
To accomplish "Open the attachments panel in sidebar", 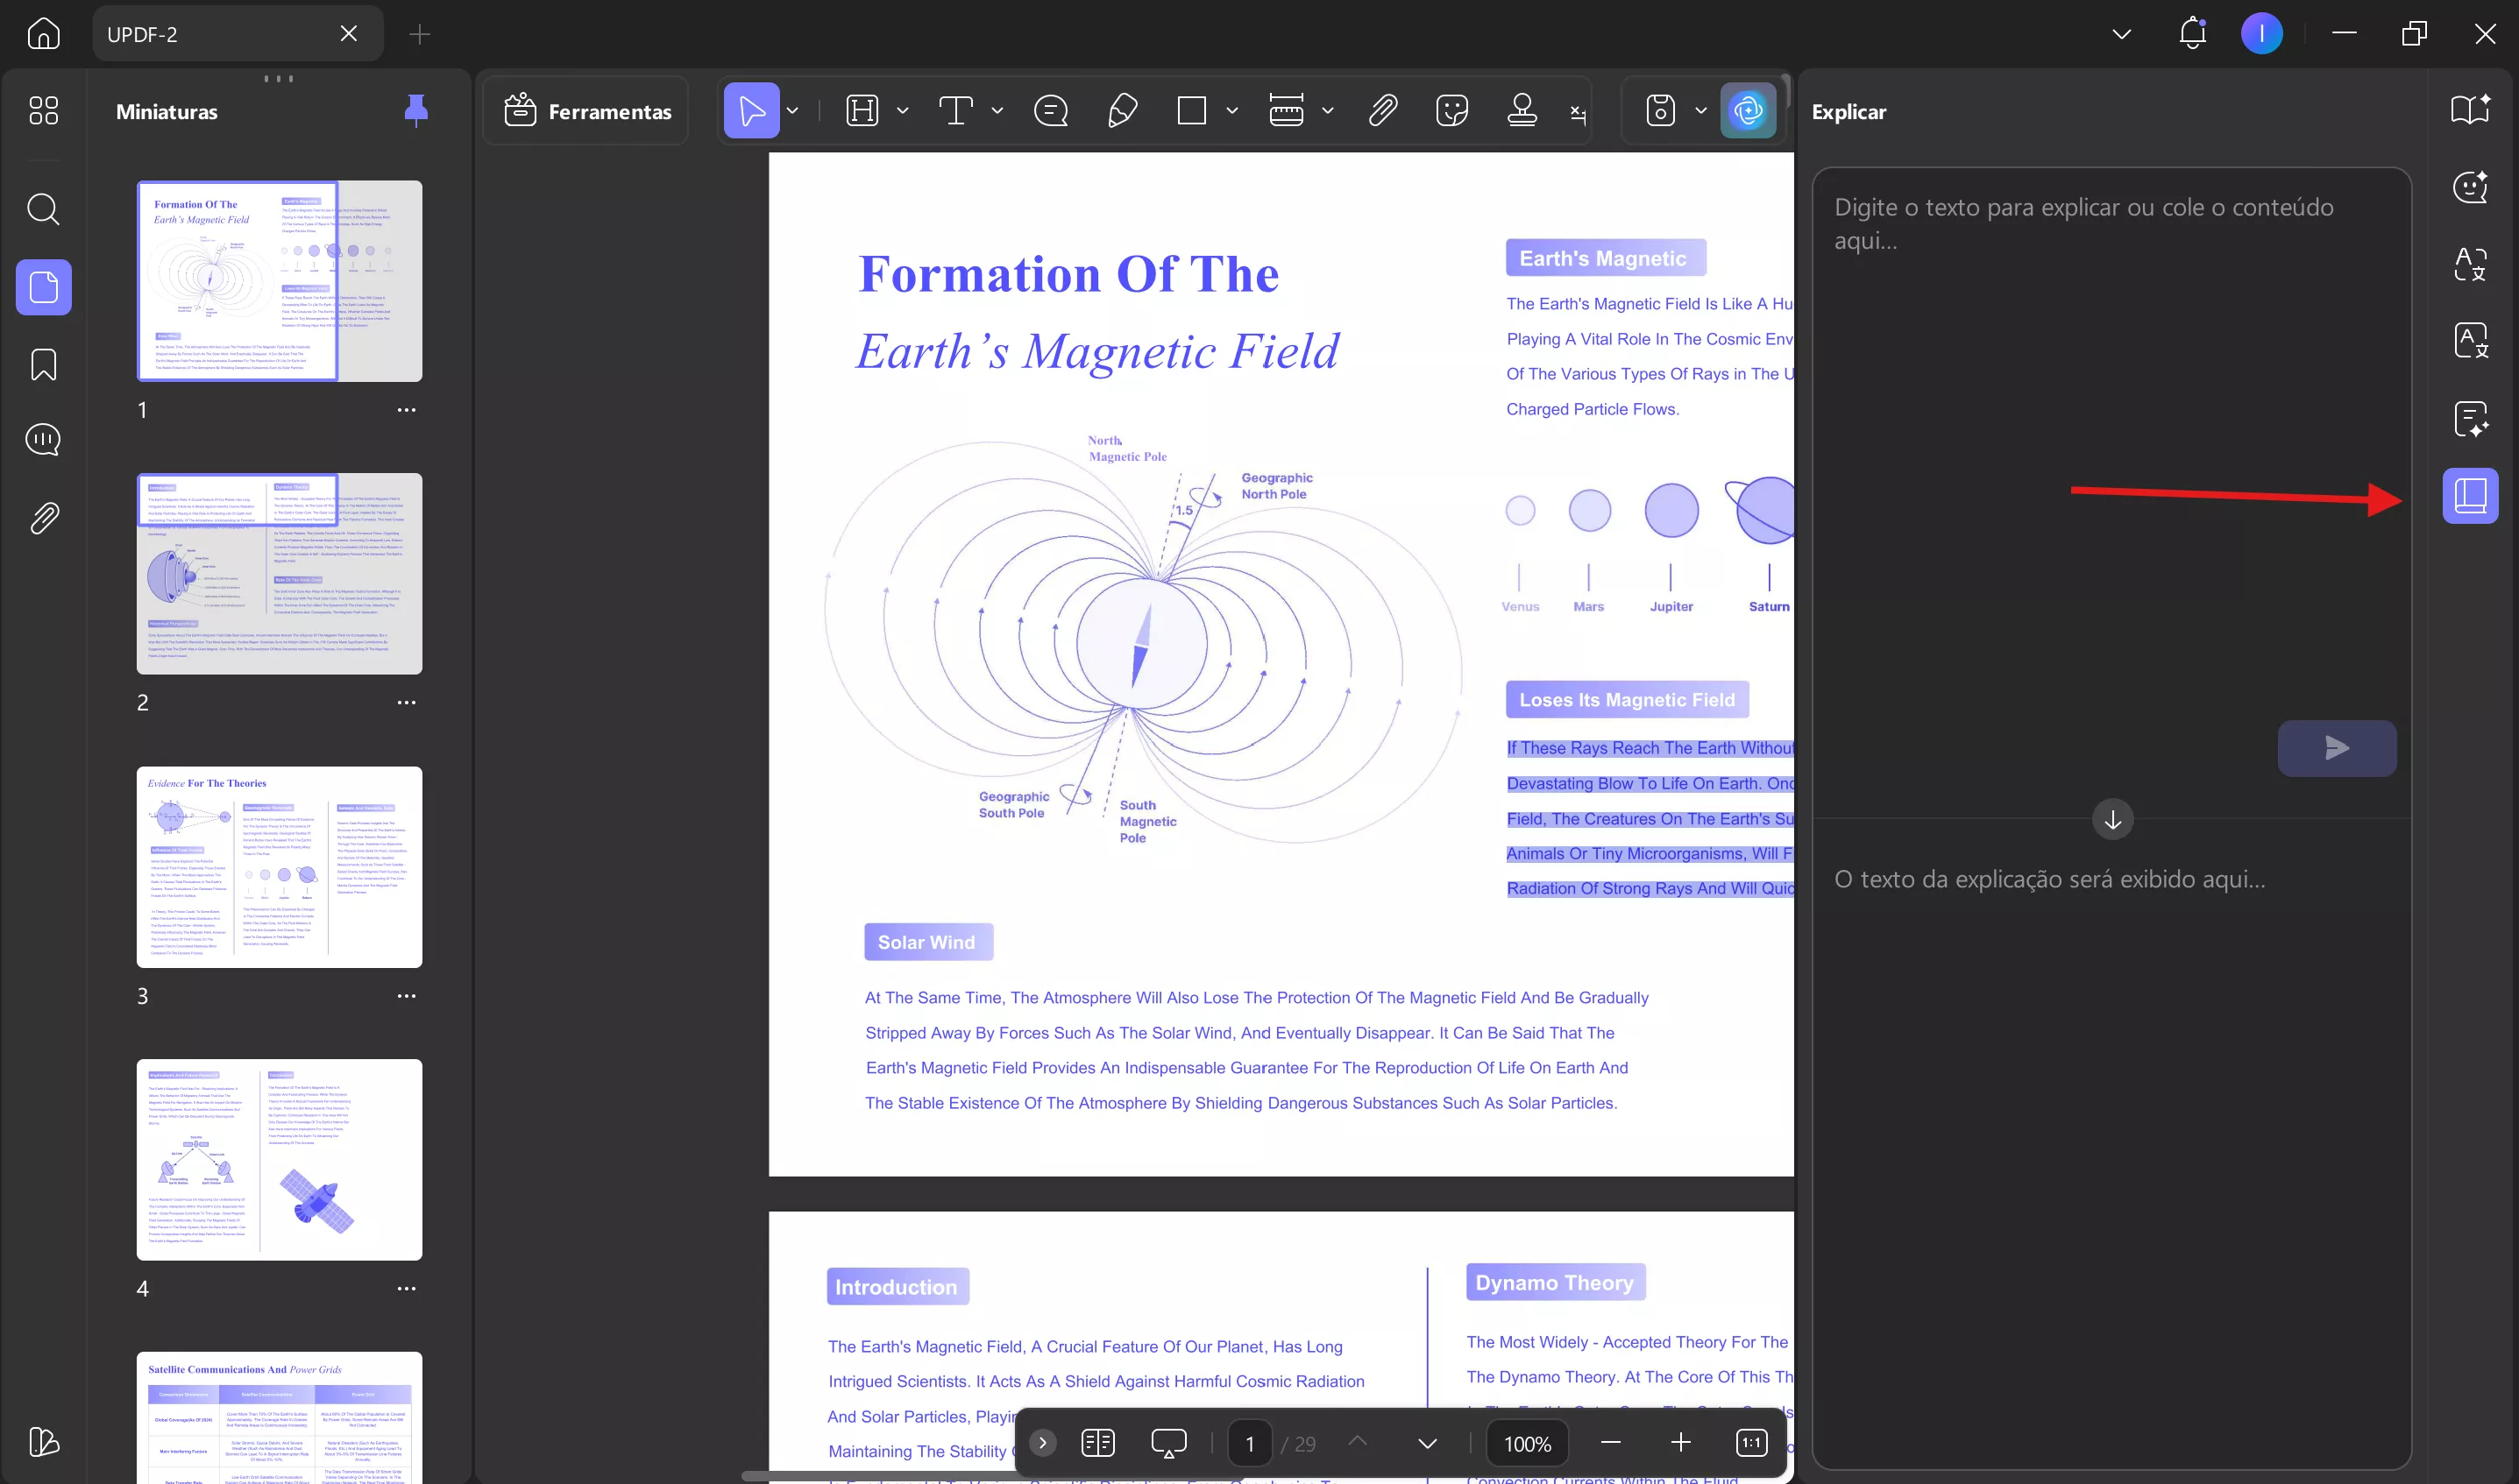I will 43,518.
